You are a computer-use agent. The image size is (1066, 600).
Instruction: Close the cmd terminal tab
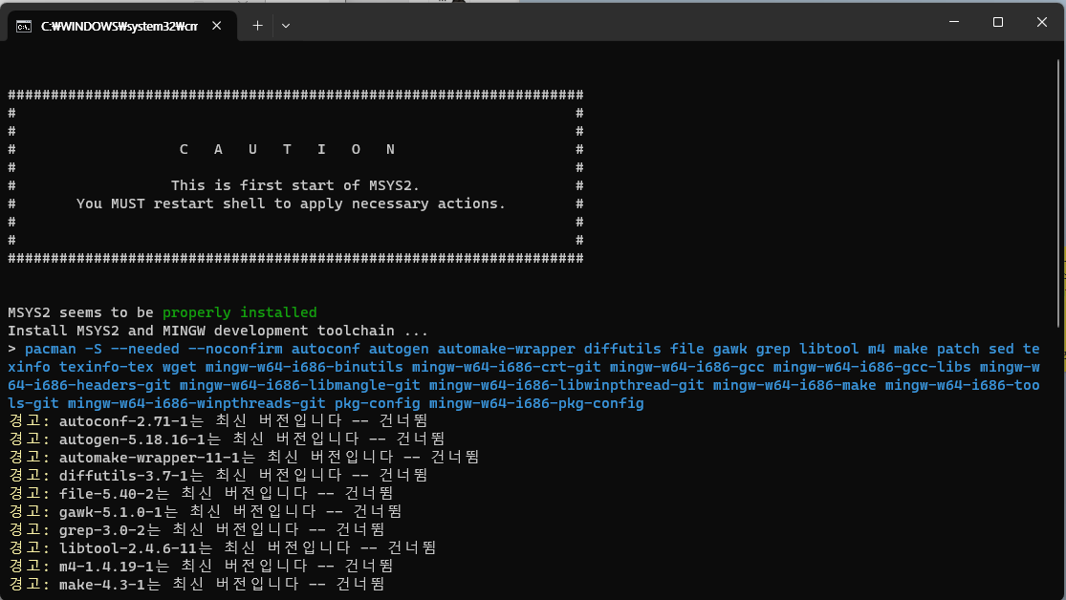point(216,26)
